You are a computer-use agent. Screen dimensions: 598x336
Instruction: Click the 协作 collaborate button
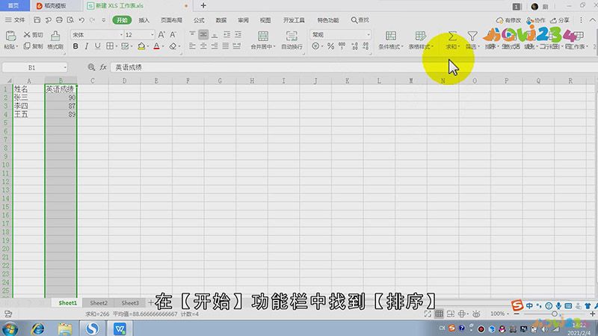(x=536, y=20)
